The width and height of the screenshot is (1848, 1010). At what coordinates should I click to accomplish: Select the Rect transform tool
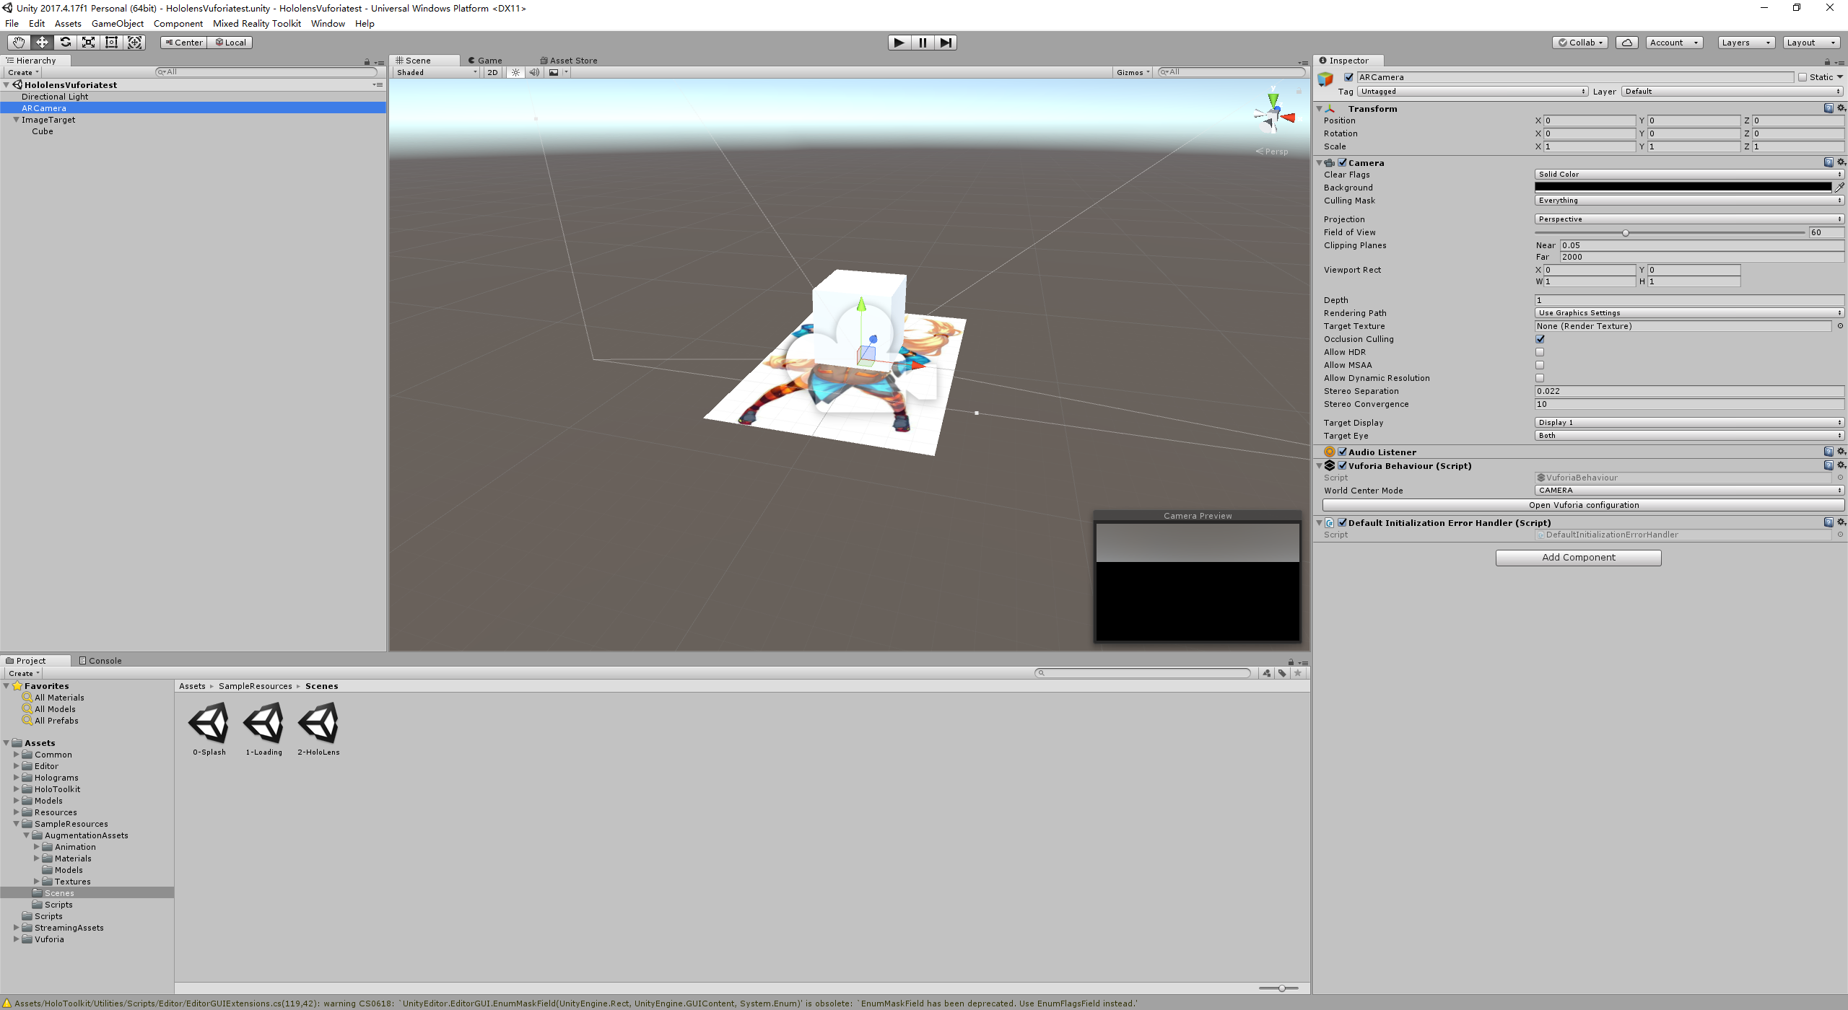(111, 42)
